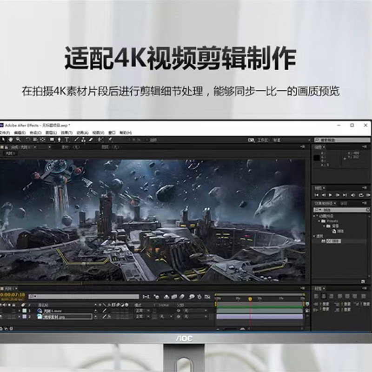Viewport: 372px width, 372px height.
Task: Open parent dropdown for layer 1
Action: coord(195,311)
